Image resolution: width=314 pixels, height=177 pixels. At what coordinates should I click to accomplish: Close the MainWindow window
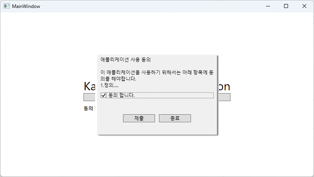pos(304,6)
